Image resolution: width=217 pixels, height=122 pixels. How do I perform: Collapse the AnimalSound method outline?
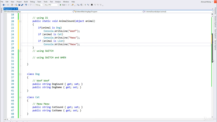pyautogui.click(x=20, y=21)
